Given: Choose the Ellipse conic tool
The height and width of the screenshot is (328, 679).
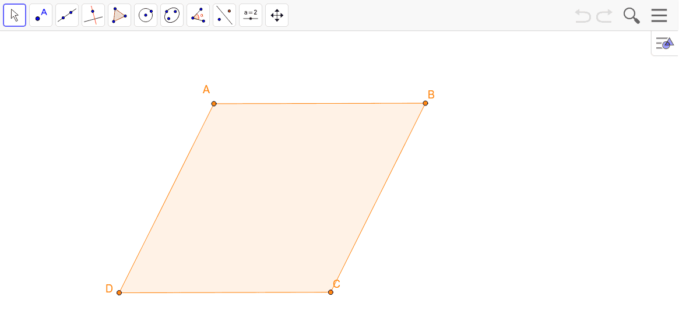Looking at the screenshot, I should coord(172,15).
